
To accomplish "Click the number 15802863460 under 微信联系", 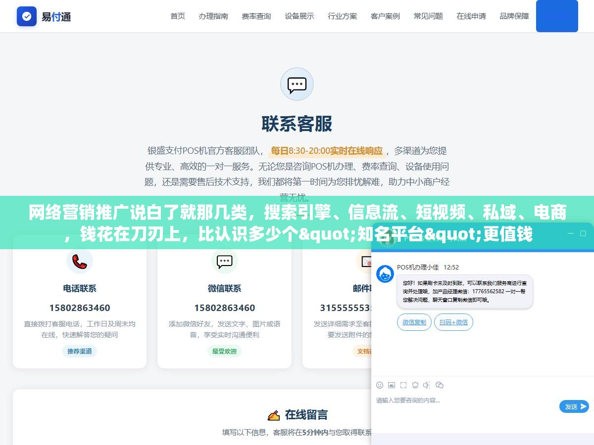I will [225, 308].
